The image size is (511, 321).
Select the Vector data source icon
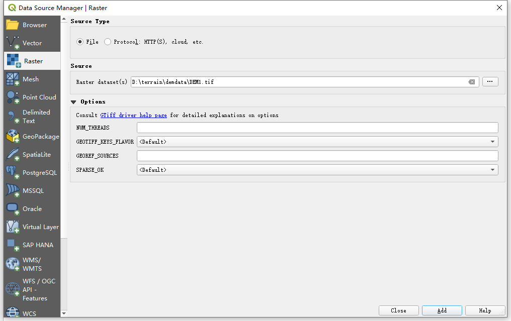click(13, 43)
